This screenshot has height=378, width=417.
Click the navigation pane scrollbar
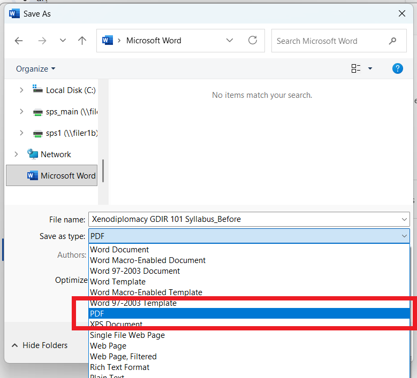point(103,171)
